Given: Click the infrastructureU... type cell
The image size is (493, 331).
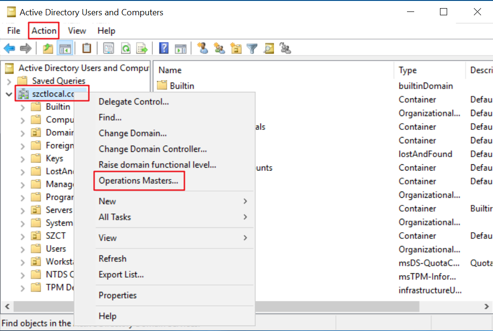Looking at the screenshot, I should click(430, 290).
